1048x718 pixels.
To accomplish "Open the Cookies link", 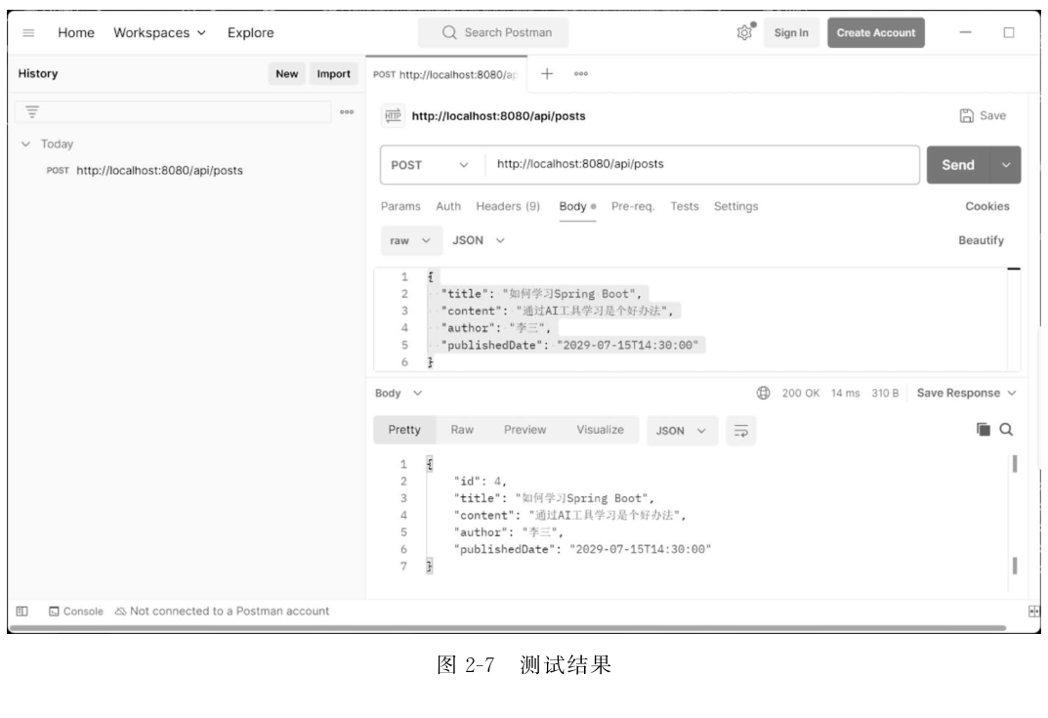I will (987, 206).
